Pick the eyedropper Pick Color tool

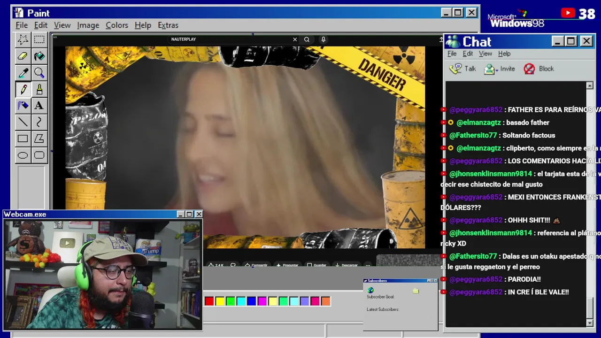point(23,73)
